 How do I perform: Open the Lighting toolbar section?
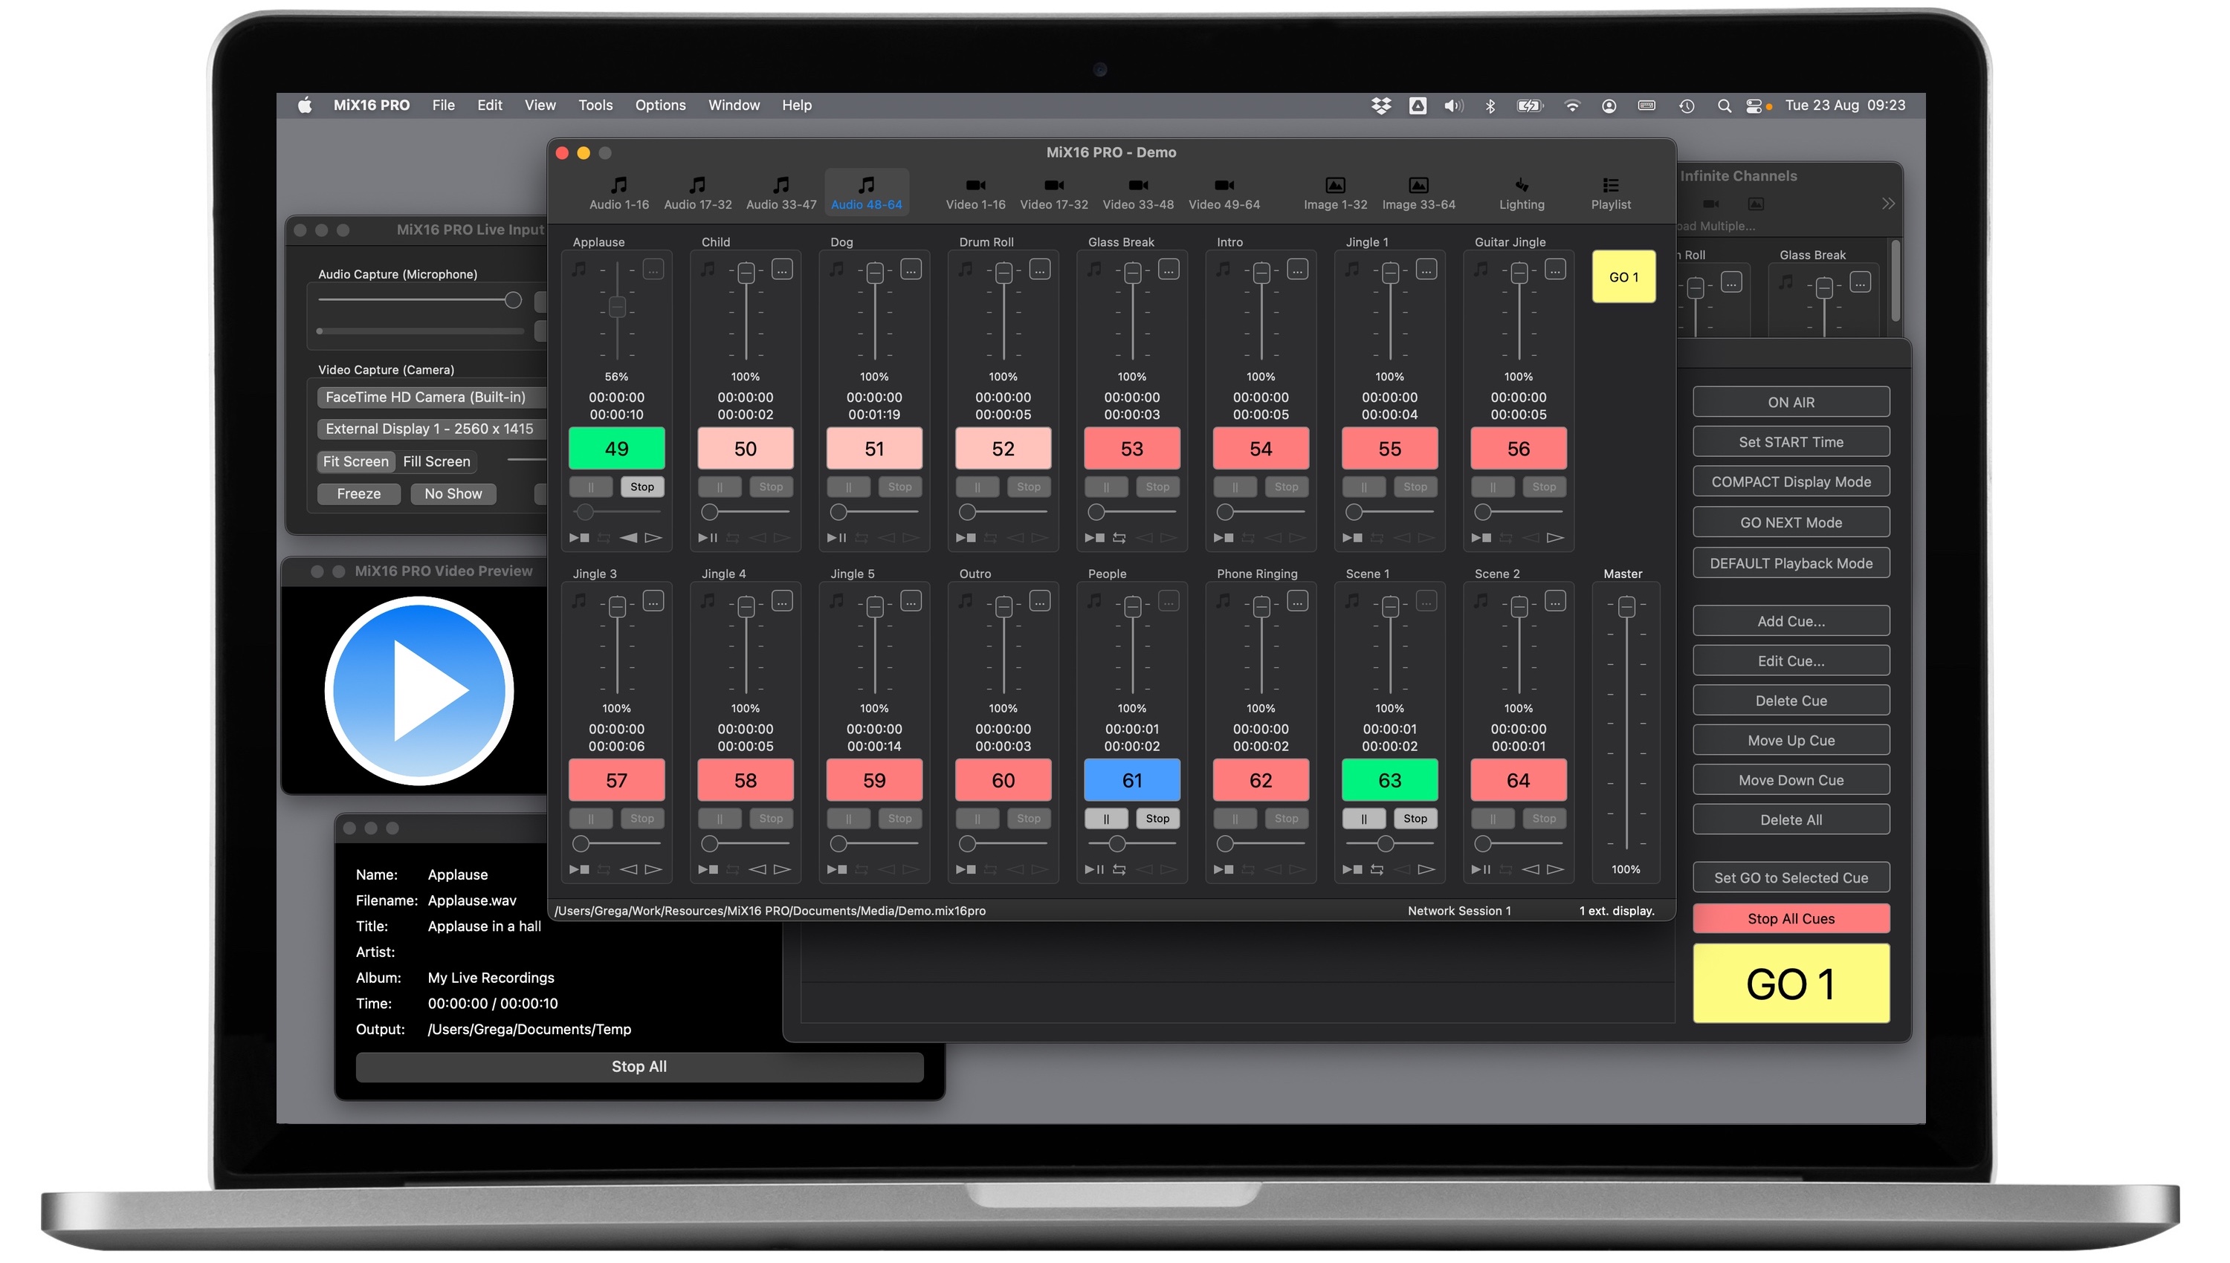pyautogui.click(x=1521, y=192)
